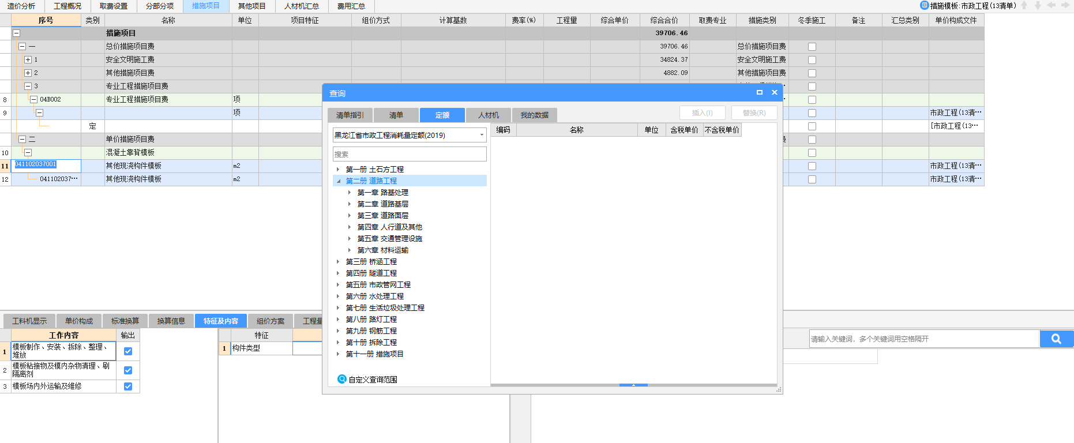Open 标准换算 bottom tab
Image resolution: width=1074 pixels, height=443 pixels.
point(125,321)
